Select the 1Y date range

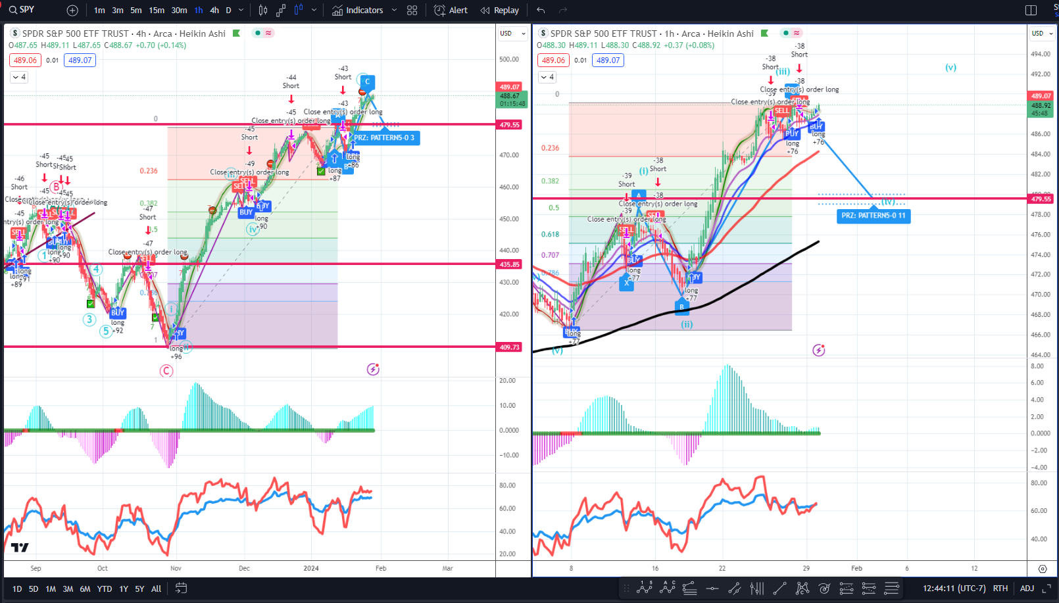pos(124,589)
